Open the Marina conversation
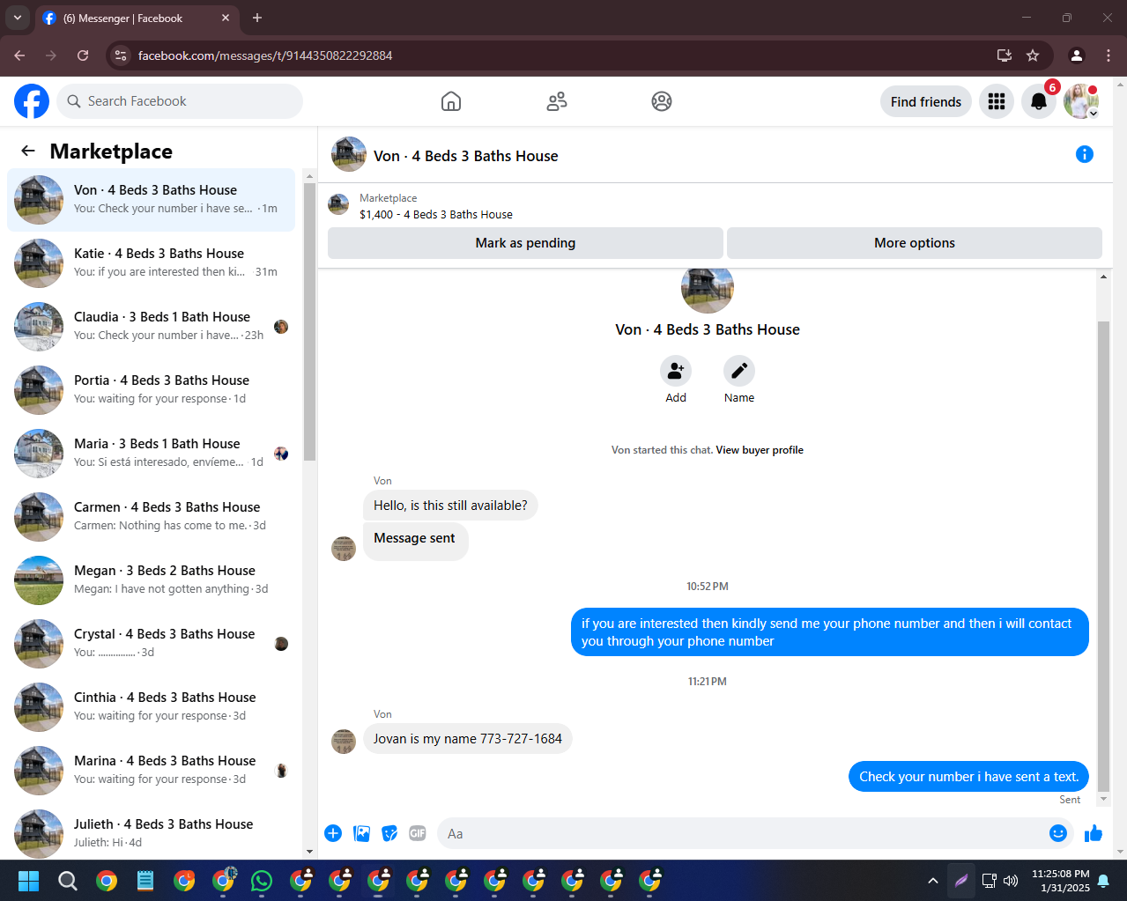The width and height of the screenshot is (1127, 901). click(x=151, y=771)
